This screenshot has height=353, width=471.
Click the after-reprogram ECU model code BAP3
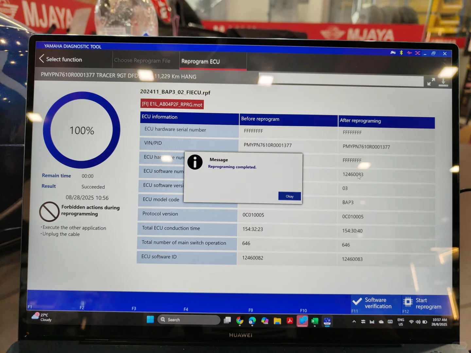point(348,202)
